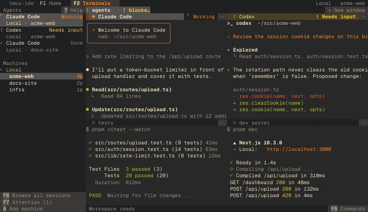Click the Explored entry in Codex pane

(x=245, y=50)
